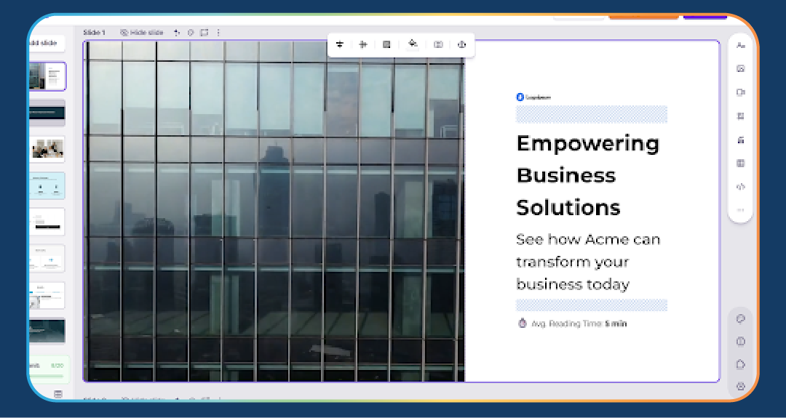
Task: Click the move icon after Hide slide
Action: [x=176, y=33]
